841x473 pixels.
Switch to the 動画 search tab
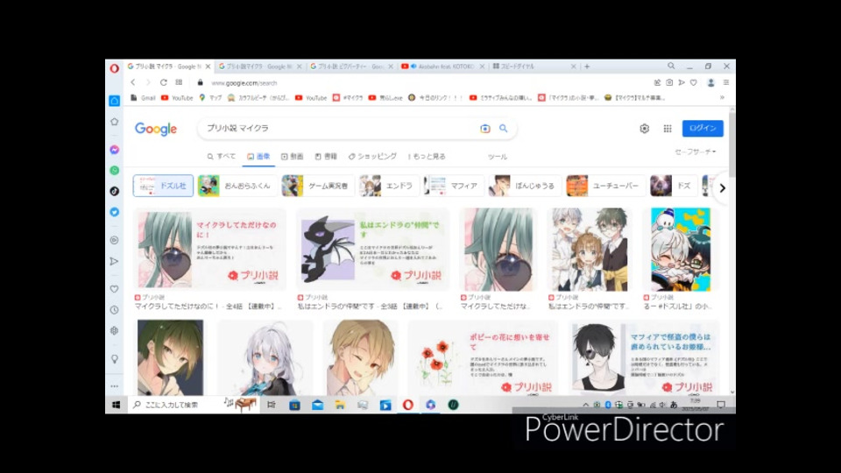[x=293, y=157]
